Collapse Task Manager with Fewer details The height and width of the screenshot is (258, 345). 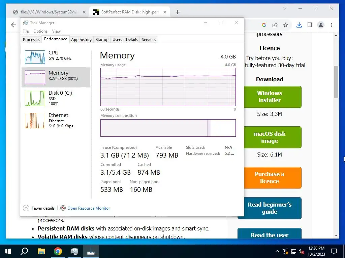point(39,208)
